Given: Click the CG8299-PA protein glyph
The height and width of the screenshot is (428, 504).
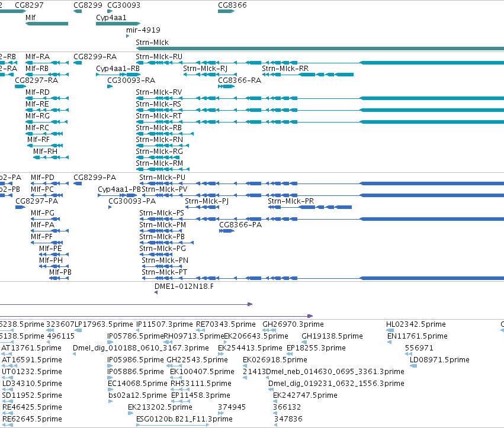Looking at the screenshot, I should tap(78, 184).
